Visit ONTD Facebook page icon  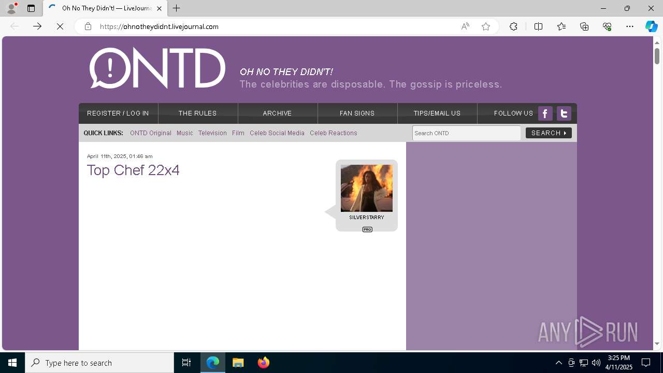coord(545,113)
